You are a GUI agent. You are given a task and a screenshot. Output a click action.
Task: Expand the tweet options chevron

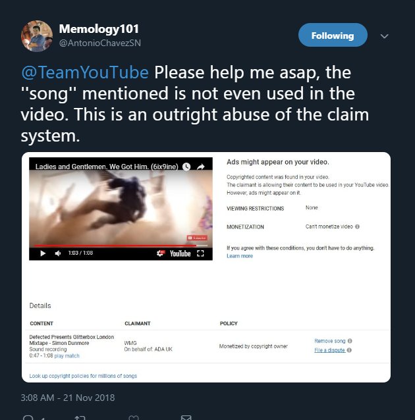[x=385, y=36]
